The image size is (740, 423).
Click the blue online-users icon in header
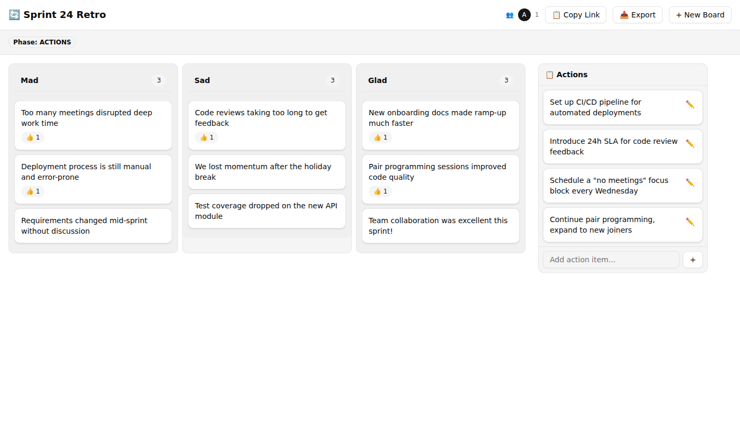509,15
